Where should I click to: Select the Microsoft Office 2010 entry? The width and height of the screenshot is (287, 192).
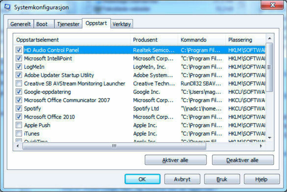click(x=49, y=117)
